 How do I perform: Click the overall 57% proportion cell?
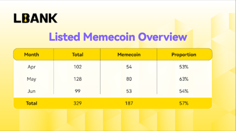[x=184, y=103]
